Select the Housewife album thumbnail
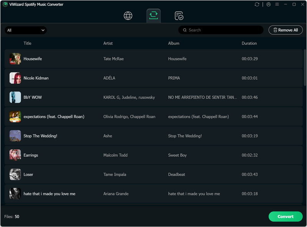Screen dimensions: 307x227 pos(15,59)
